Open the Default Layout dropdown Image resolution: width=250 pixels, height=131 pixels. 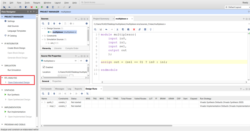pos(237,7)
